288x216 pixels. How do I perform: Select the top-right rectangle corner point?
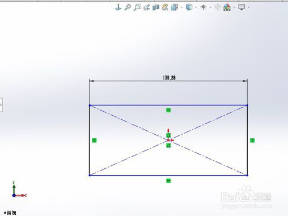click(x=247, y=105)
